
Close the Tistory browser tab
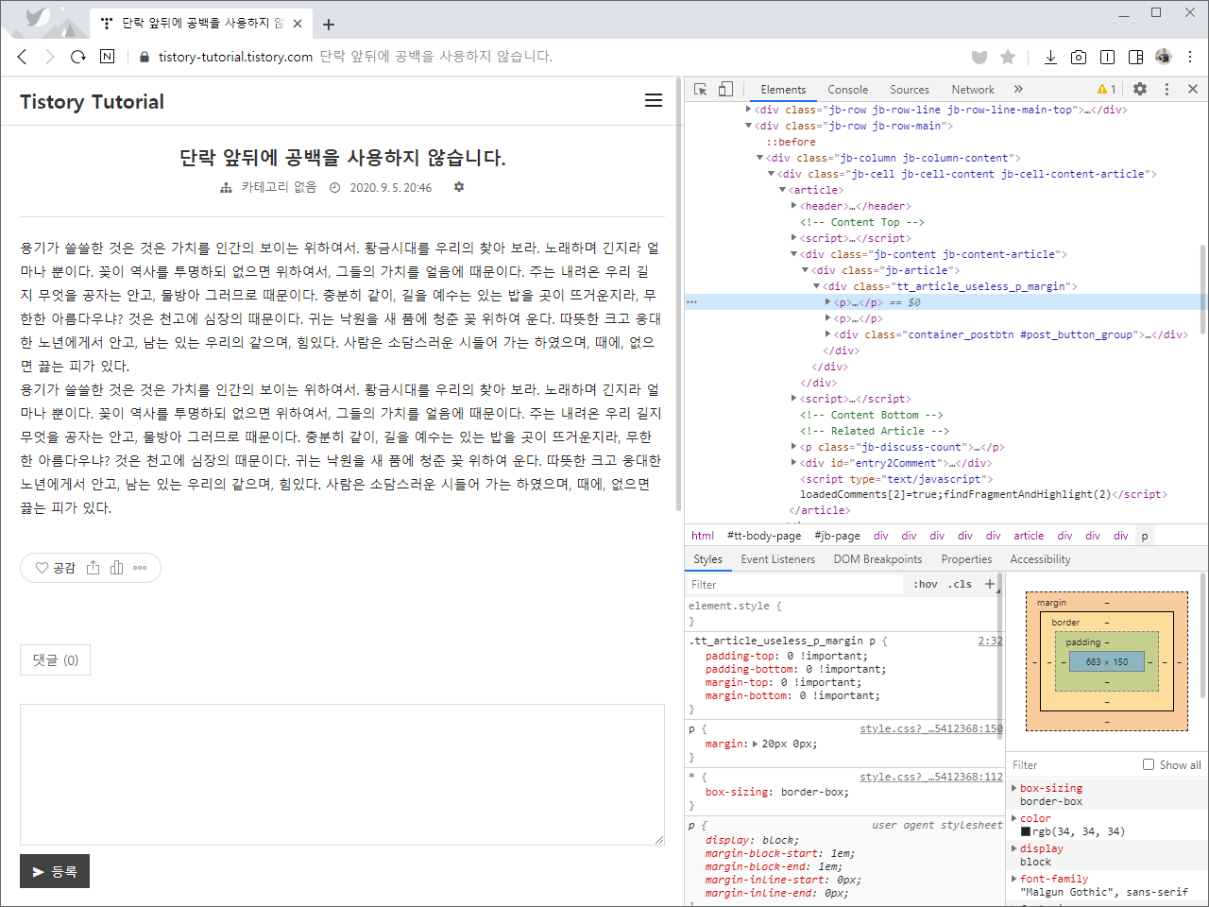(x=298, y=24)
